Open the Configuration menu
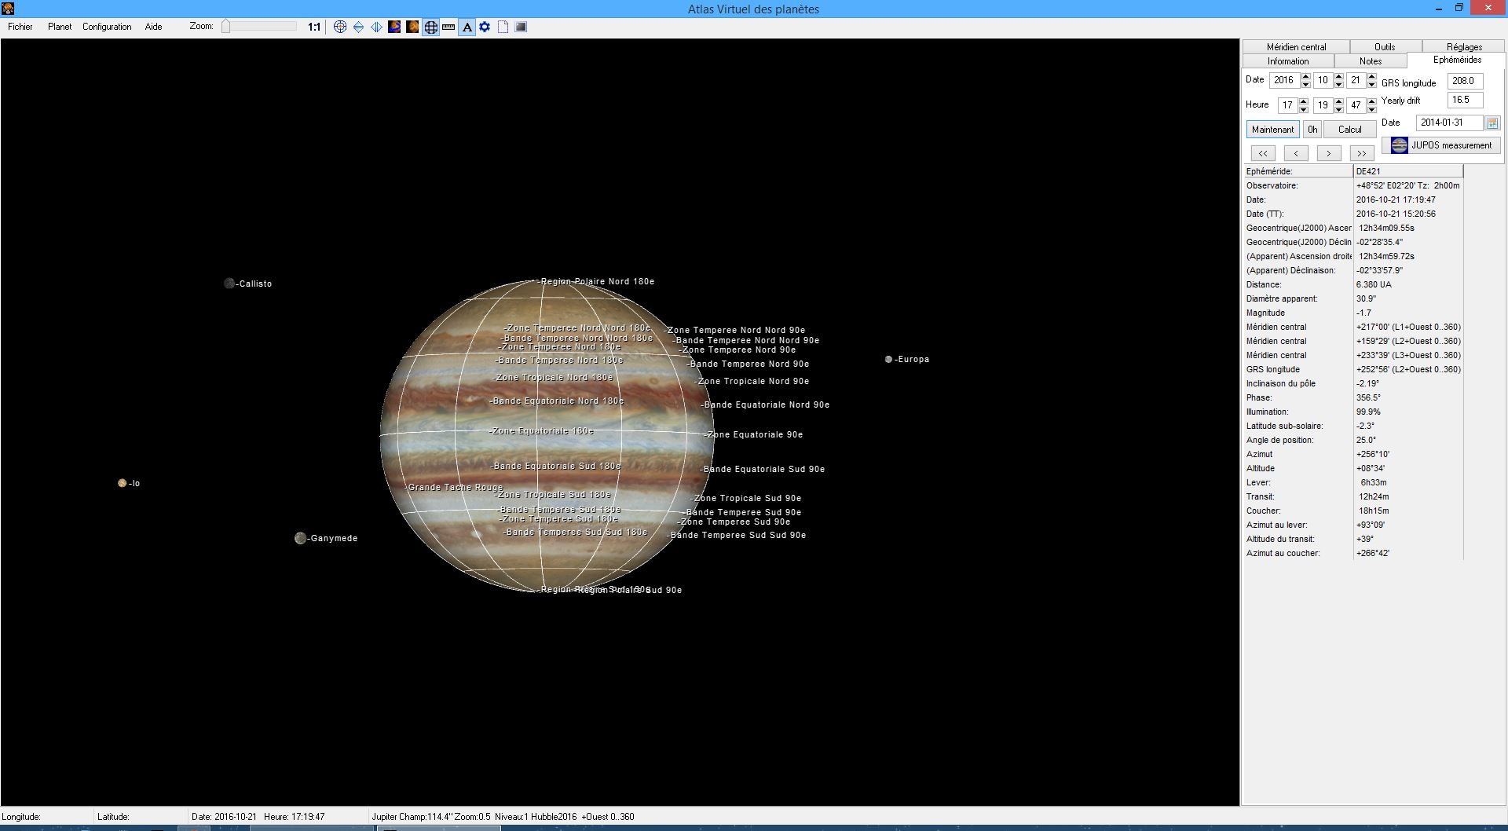Viewport: 1508px width, 831px height. tap(107, 26)
